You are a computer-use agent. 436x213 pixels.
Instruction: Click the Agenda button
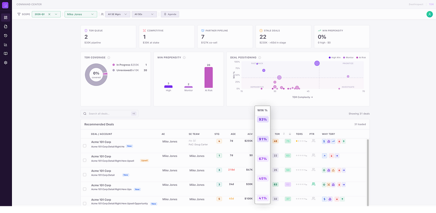tap(170, 14)
